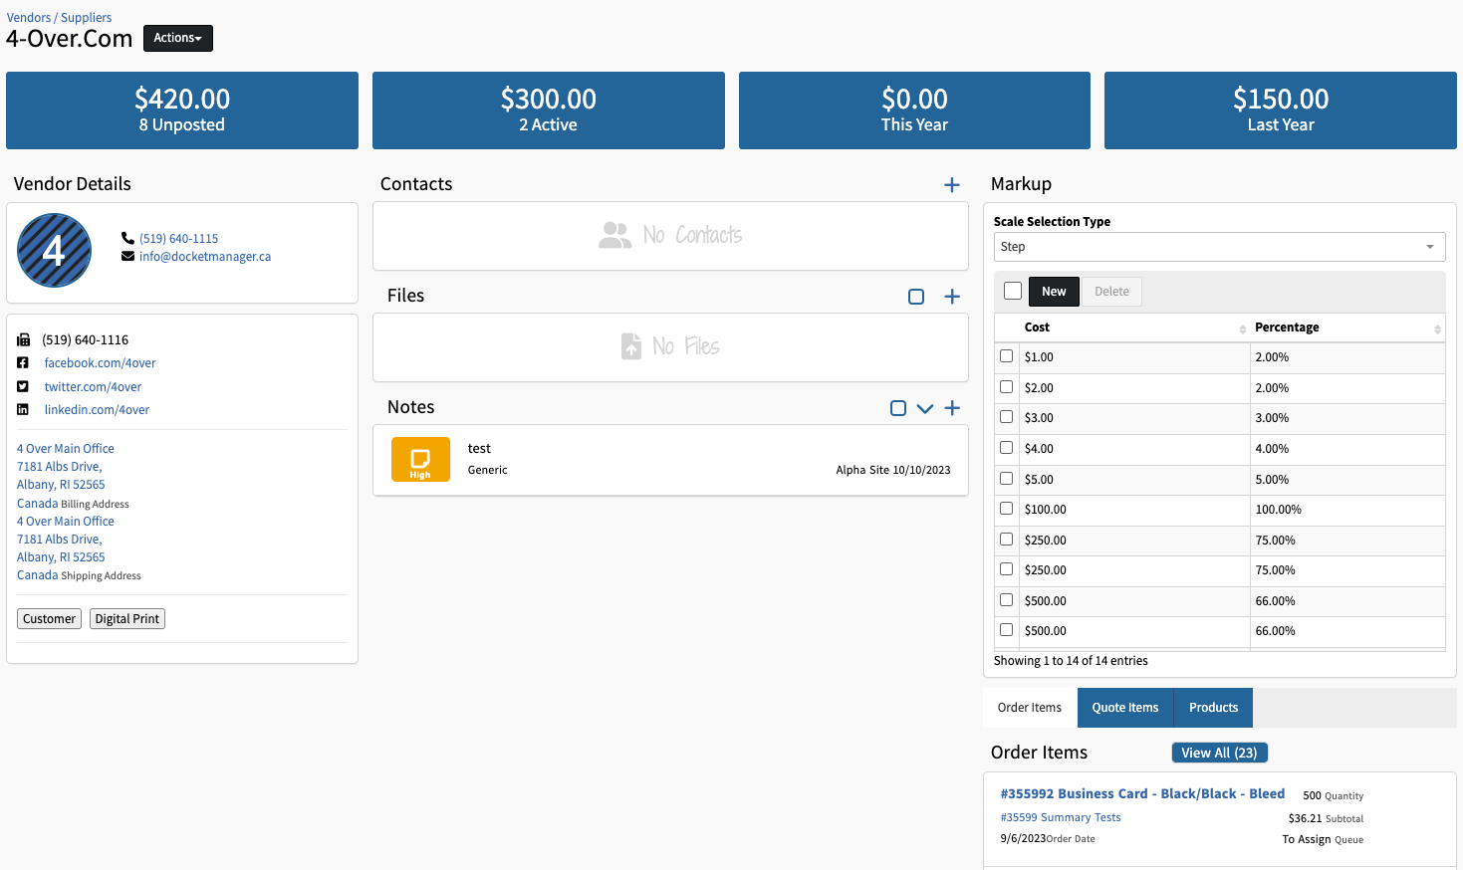The width and height of the screenshot is (1463, 870).
Task: Add a new note with plus icon
Action: point(952,408)
